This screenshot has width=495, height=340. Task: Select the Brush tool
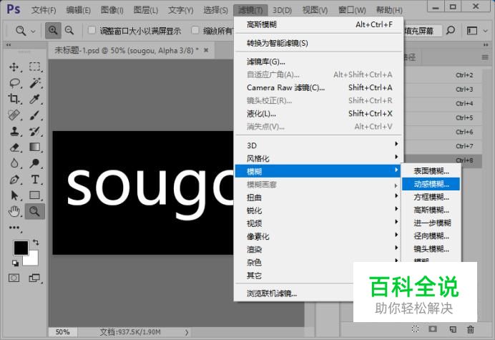click(x=35, y=115)
